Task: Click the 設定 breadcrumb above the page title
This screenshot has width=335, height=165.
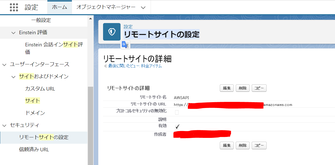Action: [128, 27]
